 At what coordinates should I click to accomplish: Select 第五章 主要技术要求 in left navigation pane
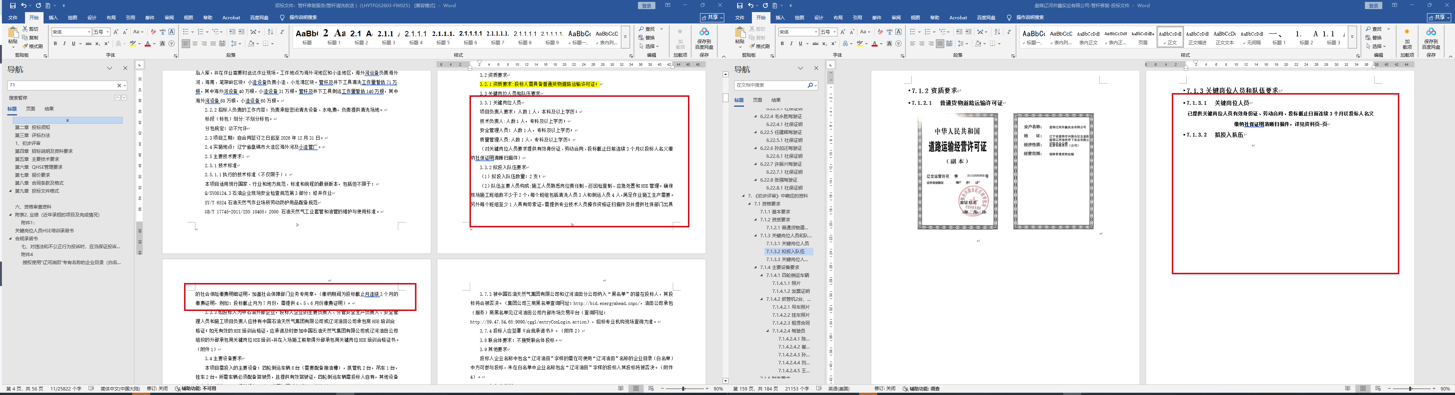coord(37,159)
